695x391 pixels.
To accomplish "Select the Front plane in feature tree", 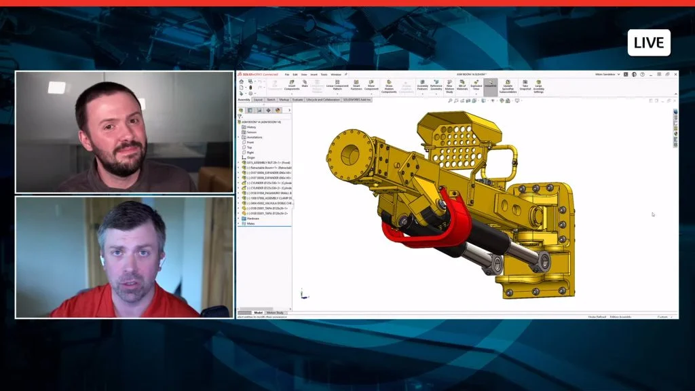I will [250, 143].
